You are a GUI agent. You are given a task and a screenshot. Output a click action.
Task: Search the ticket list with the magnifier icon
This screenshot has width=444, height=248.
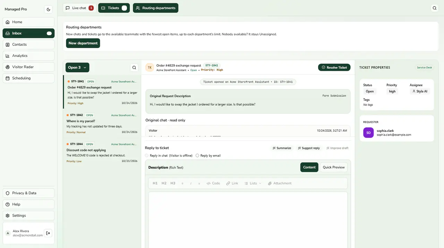tap(134, 68)
